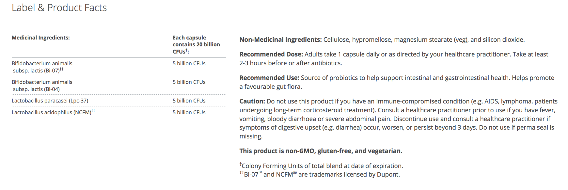Viewport: 568px width, 190px height.
Task: Click the Non-Medicinal Ingredients label
Action: 280,40
